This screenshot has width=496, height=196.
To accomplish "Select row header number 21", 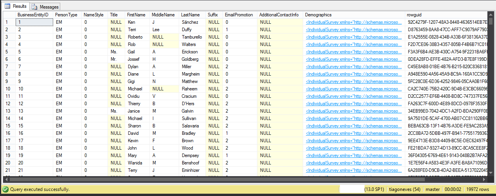I will tap(9, 170).
